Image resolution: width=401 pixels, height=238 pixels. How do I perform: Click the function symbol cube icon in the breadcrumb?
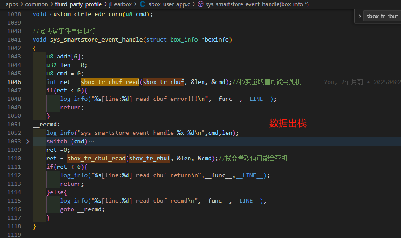coord(201,4)
